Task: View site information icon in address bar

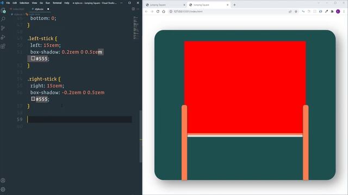Action: pos(171,11)
